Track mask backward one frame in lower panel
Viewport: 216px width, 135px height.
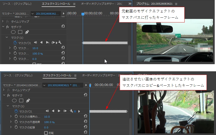click(x=47, y=111)
